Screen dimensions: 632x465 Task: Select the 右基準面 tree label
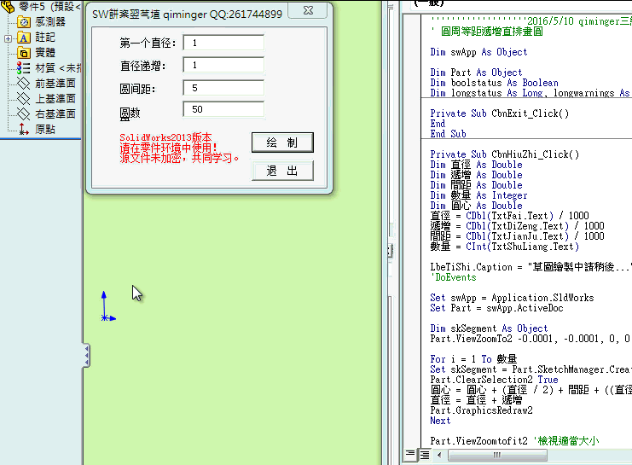pyautogui.click(x=55, y=114)
